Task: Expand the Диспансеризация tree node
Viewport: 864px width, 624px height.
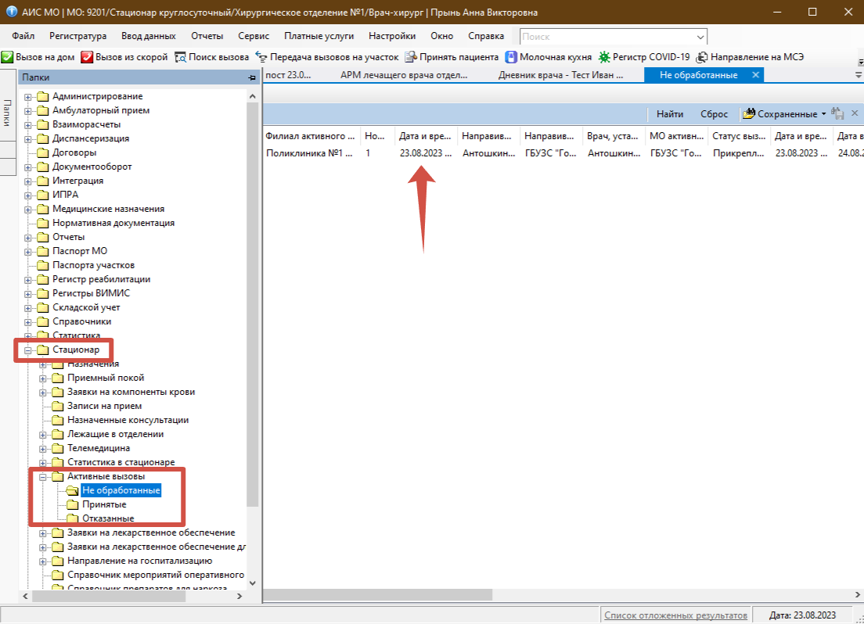Action: [28, 138]
